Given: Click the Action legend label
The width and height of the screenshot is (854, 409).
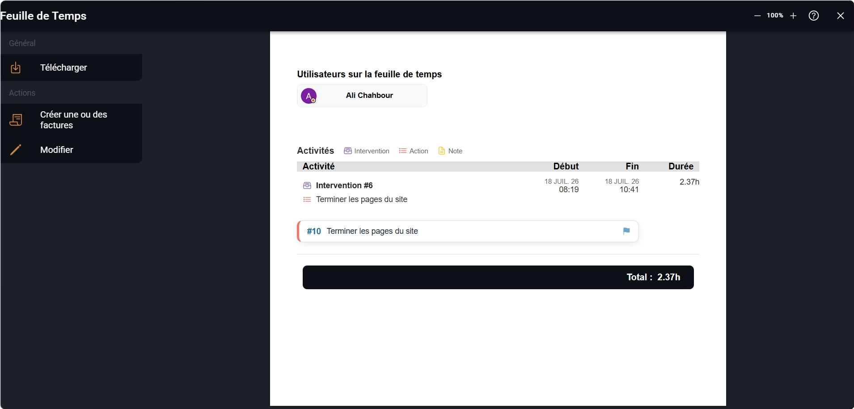Looking at the screenshot, I should click(x=419, y=151).
